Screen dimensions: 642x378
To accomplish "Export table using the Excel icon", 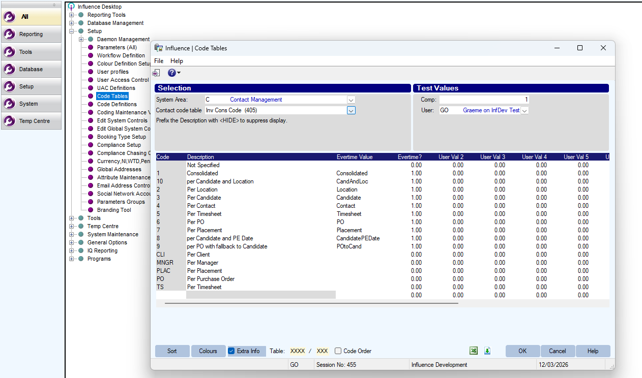I will tap(473, 351).
